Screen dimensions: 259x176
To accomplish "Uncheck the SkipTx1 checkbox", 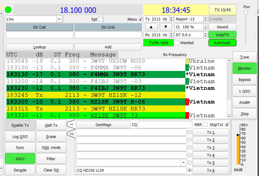I will [227, 125].
